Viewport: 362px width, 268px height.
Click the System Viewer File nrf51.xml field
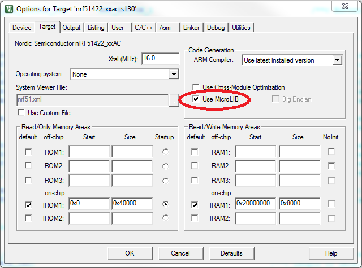pyautogui.click(x=92, y=100)
